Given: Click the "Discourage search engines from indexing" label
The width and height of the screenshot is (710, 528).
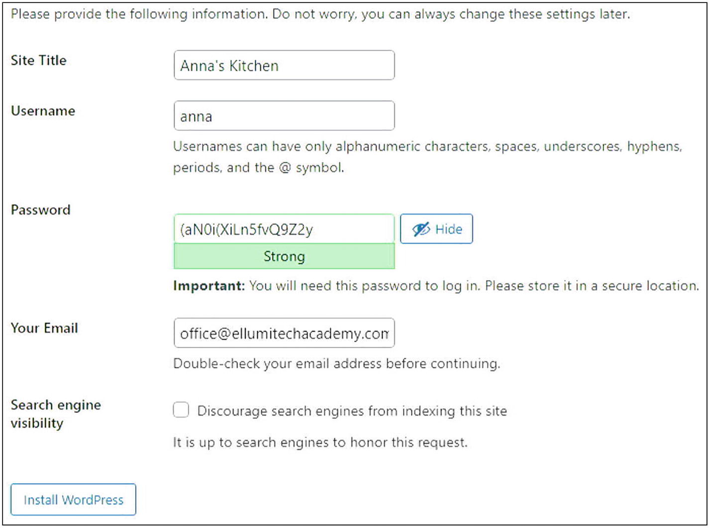Looking at the screenshot, I should [x=352, y=411].
